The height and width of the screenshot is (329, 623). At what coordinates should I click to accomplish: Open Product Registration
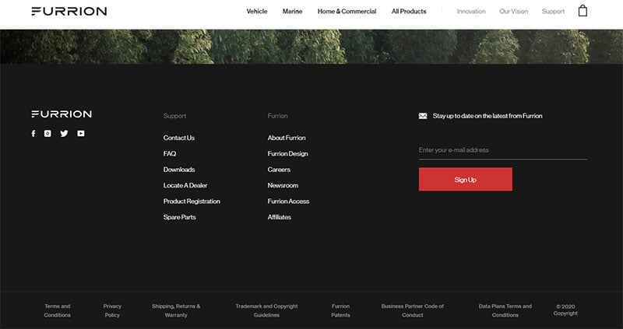[x=192, y=201]
